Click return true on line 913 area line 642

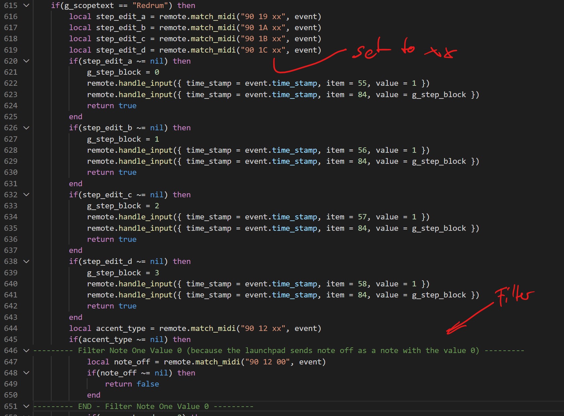click(x=112, y=306)
